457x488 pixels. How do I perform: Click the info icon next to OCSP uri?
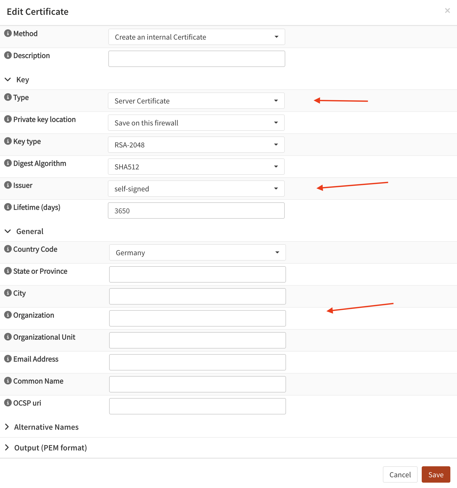click(8, 403)
